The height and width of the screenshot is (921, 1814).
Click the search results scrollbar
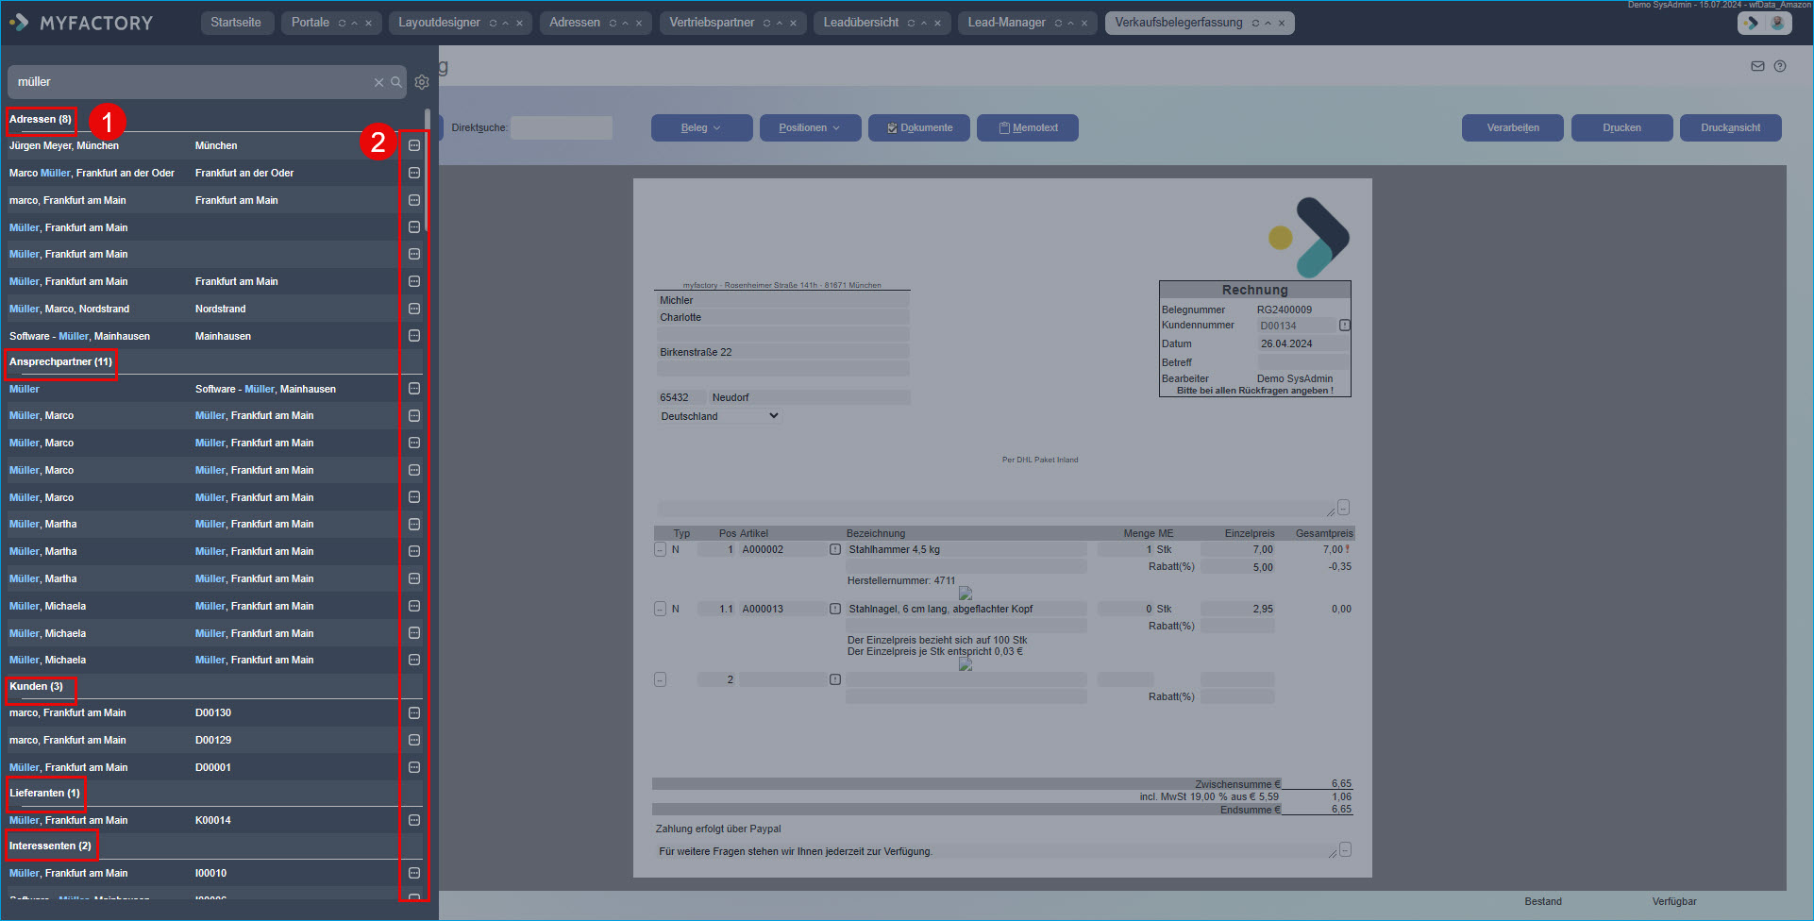click(428, 170)
